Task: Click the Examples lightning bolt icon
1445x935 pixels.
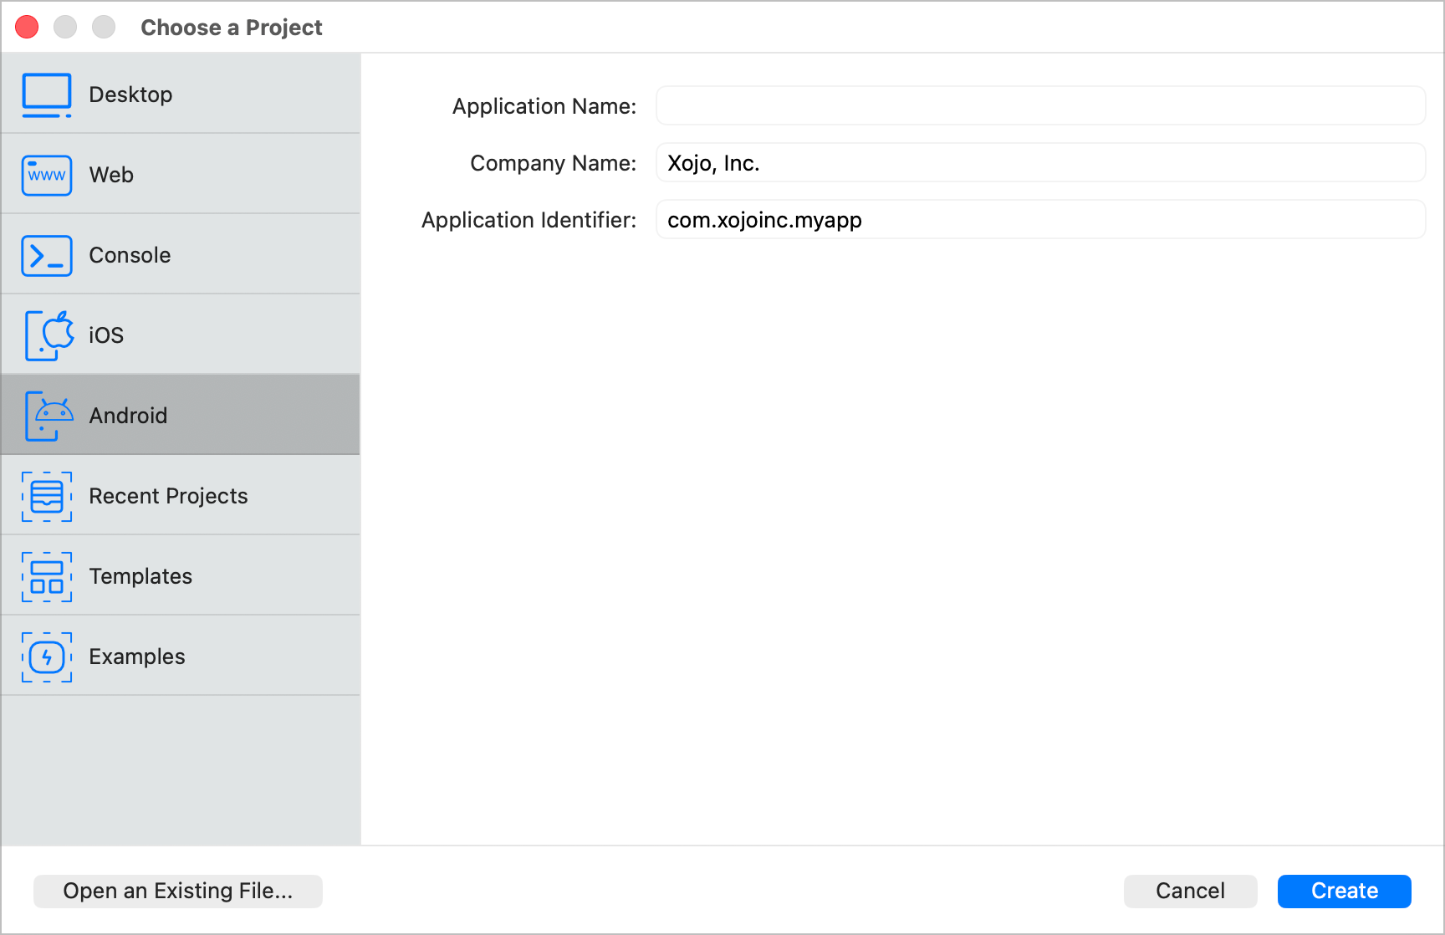Action: pos(47,657)
